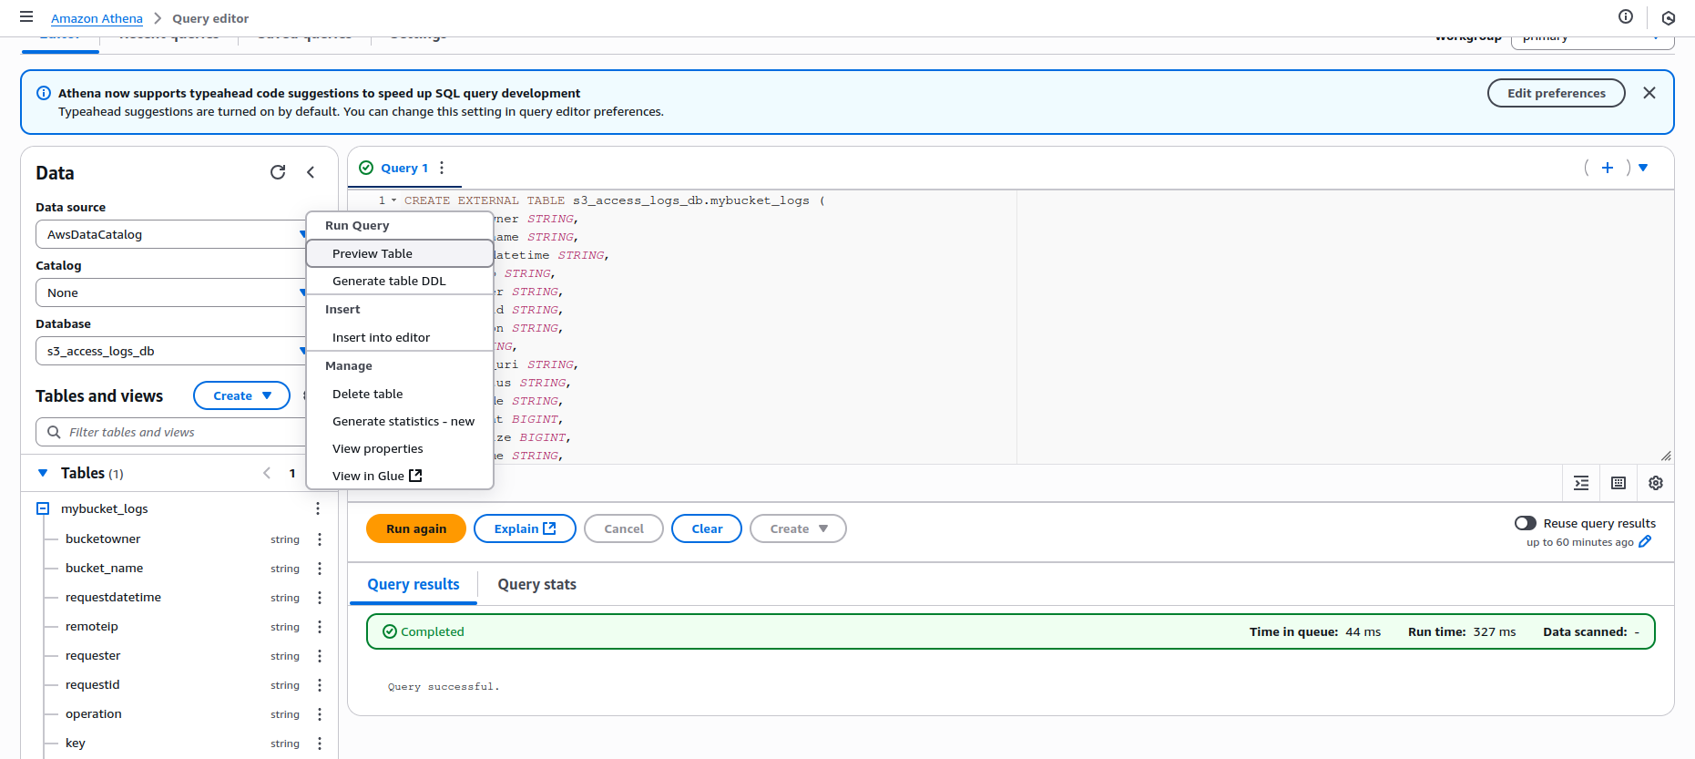
Task: Click the 'Run time: 327 ms' value
Action: pos(1462,631)
